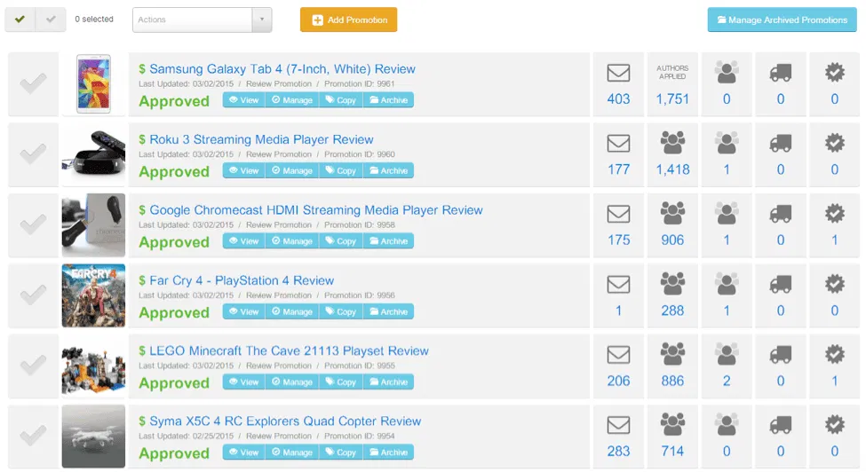Archive the Syma X5C Quad Copter promotion

point(388,452)
